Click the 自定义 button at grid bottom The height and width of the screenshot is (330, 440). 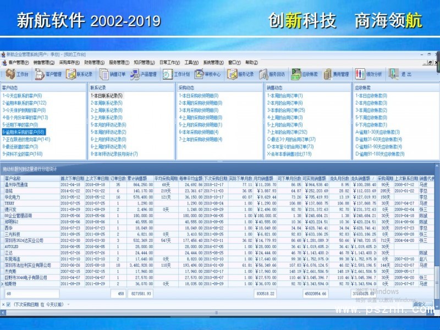(419, 304)
